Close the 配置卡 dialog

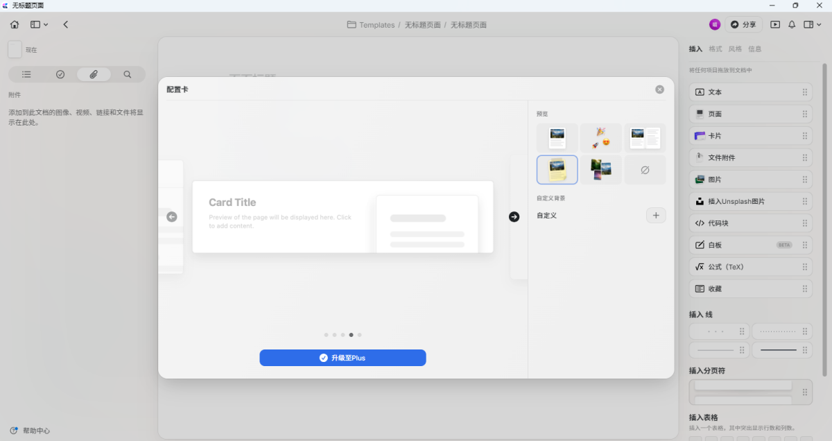(659, 89)
